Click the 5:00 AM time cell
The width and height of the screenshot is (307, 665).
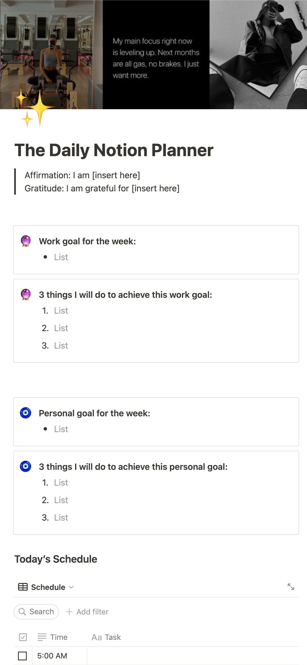click(x=59, y=656)
